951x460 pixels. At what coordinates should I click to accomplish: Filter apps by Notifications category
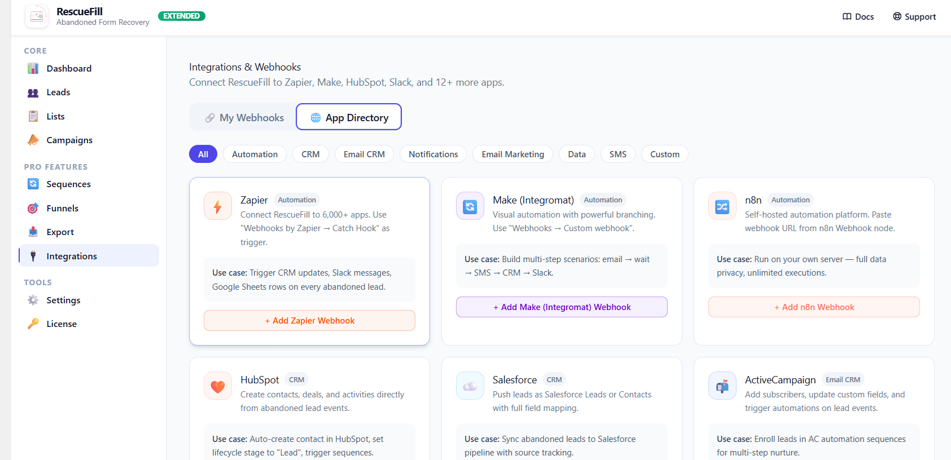pyautogui.click(x=433, y=154)
